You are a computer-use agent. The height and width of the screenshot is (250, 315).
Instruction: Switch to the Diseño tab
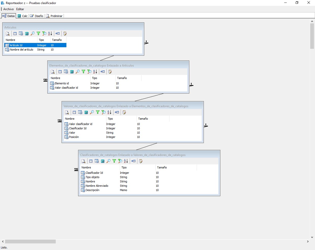pos(37,16)
